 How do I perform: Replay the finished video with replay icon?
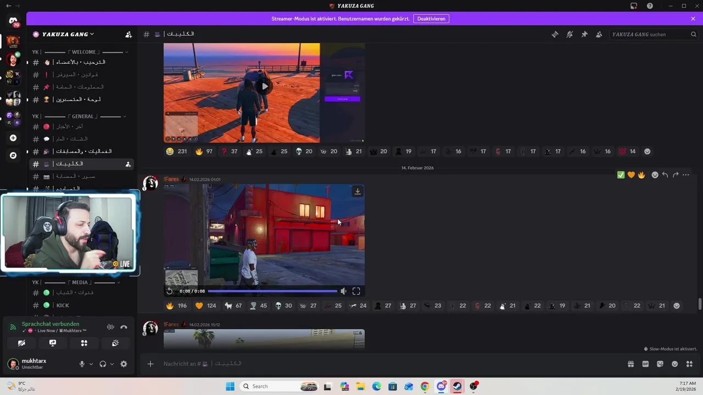[170, 291]
